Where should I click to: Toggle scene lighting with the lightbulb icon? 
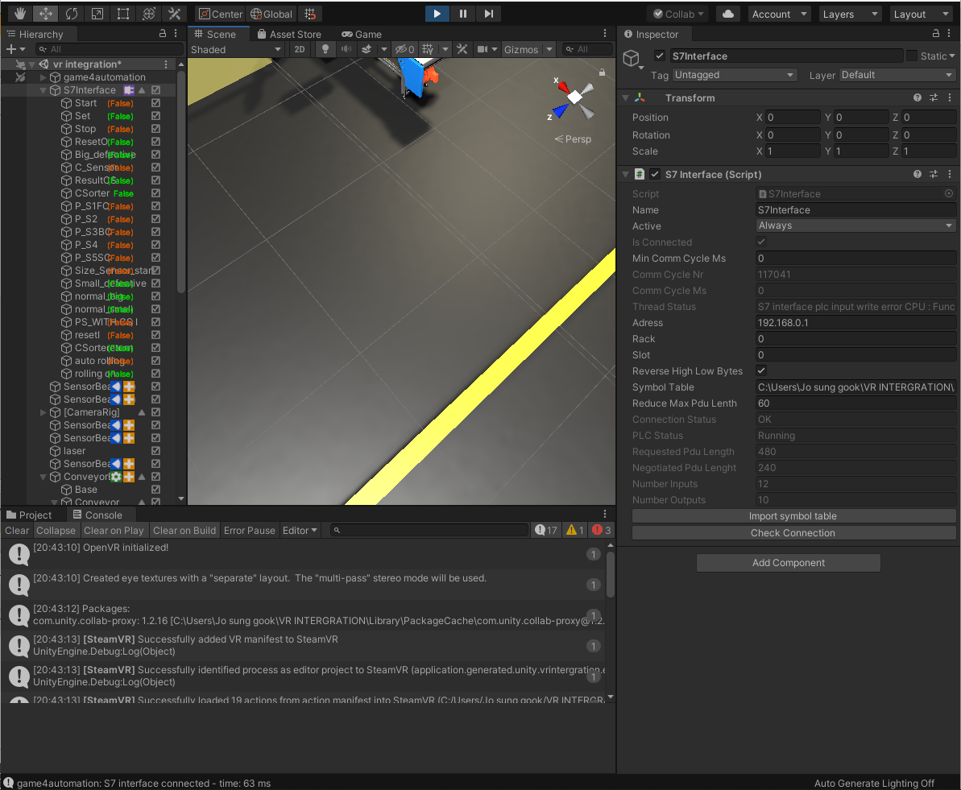325,49
